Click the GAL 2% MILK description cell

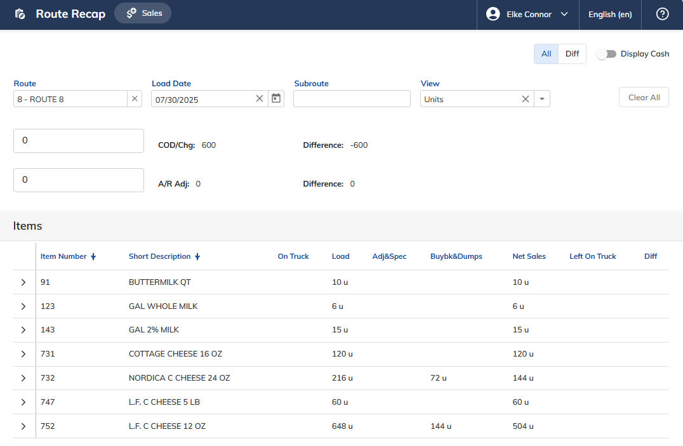pyautogui.click(x=154, y=330)
